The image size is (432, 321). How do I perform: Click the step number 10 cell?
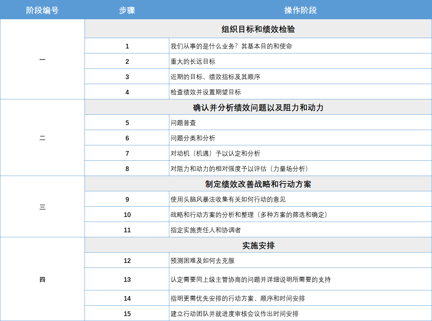[x=127, y=214]
